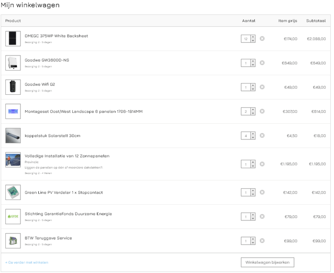Open the DMEGC 375WP White Backsheet product link
Viewport: 334px width, 273px height.
(56, 36)
